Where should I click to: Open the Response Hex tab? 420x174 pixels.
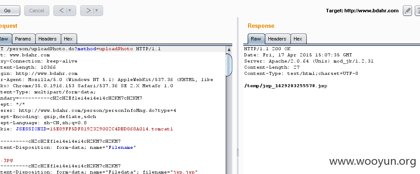coord(298,39)
